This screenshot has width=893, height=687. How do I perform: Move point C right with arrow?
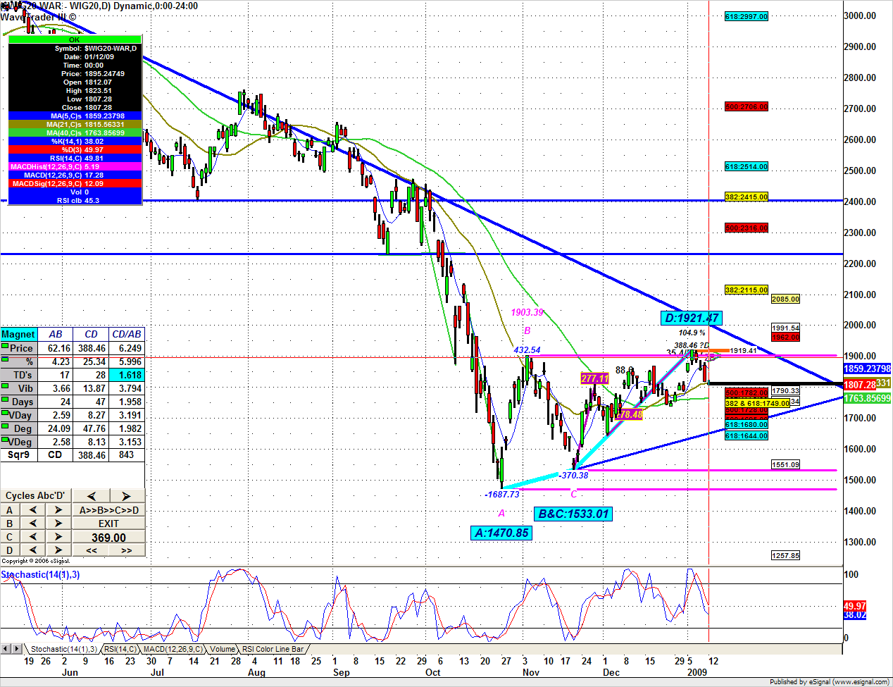coord(58,537)
